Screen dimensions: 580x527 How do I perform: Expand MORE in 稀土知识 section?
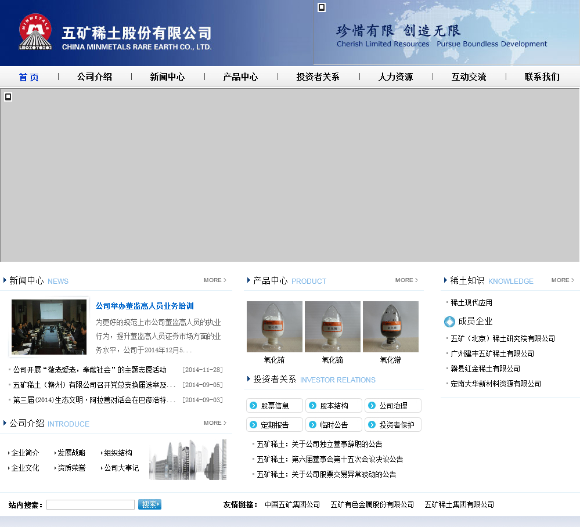tap(563, 280)
